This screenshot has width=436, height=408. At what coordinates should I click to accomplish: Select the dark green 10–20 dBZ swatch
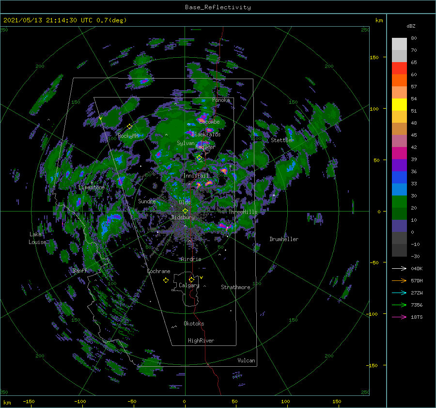pyautogui.click(x=399, y=213)
